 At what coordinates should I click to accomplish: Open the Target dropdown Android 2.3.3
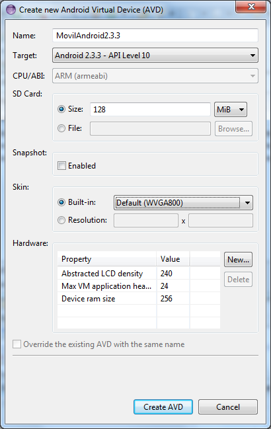(155, 56)
